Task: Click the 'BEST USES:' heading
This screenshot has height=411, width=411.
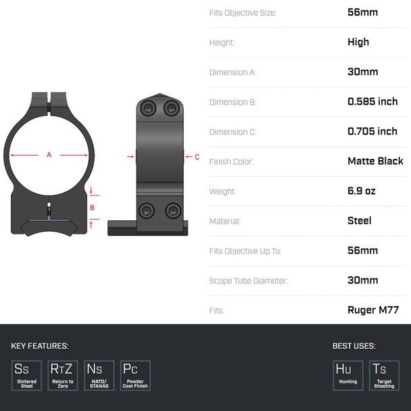Action: click(354, 346)
